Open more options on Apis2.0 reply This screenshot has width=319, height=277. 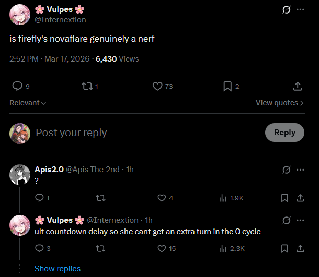(300, 170)
